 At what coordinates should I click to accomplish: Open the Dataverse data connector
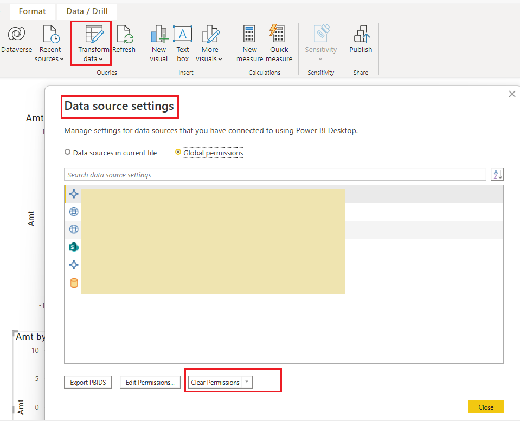tap(17, 40)
